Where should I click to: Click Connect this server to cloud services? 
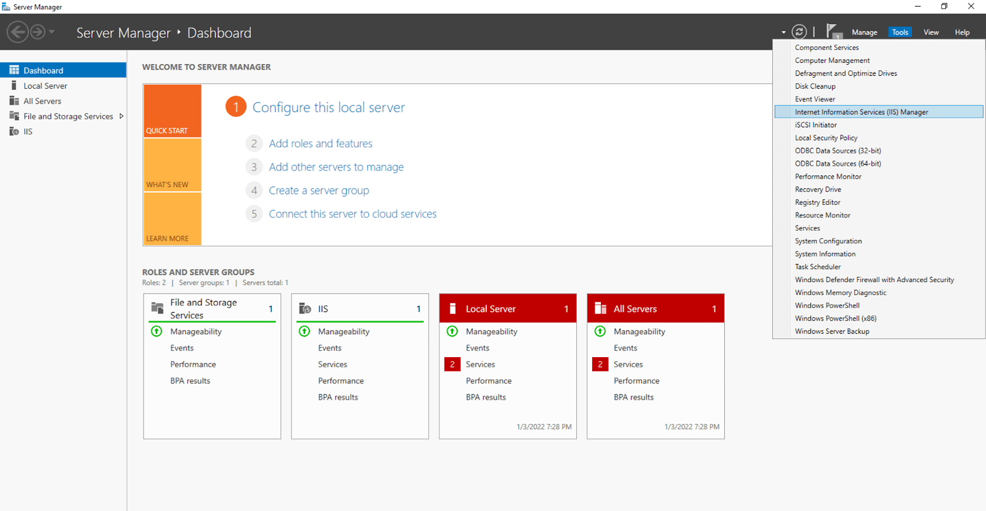coord(352,214)
